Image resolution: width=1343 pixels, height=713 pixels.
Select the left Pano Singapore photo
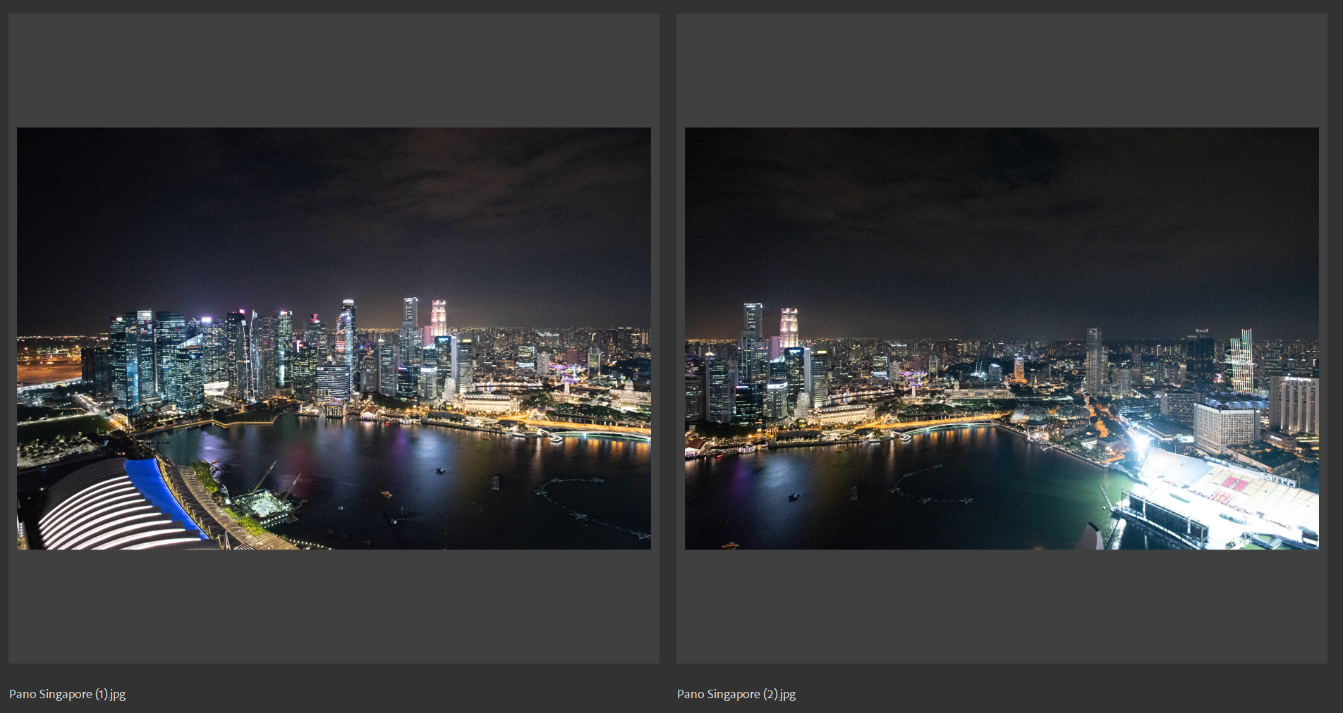(x=332, y=338)
